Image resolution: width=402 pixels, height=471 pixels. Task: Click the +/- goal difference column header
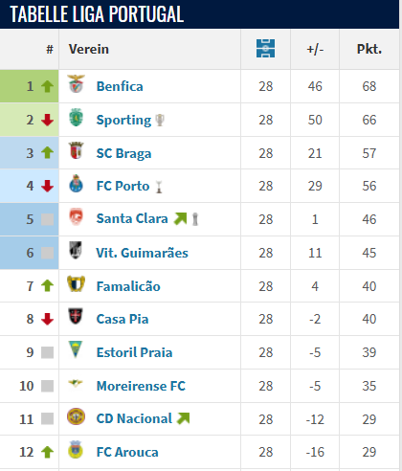coord(315,50)
